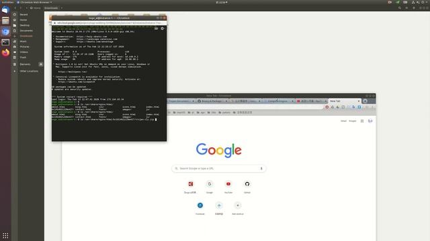Open GitHub shortcut tile
The width and height of the screenshot is (430, 241).
pyautogui.click(x=247, y=187)
